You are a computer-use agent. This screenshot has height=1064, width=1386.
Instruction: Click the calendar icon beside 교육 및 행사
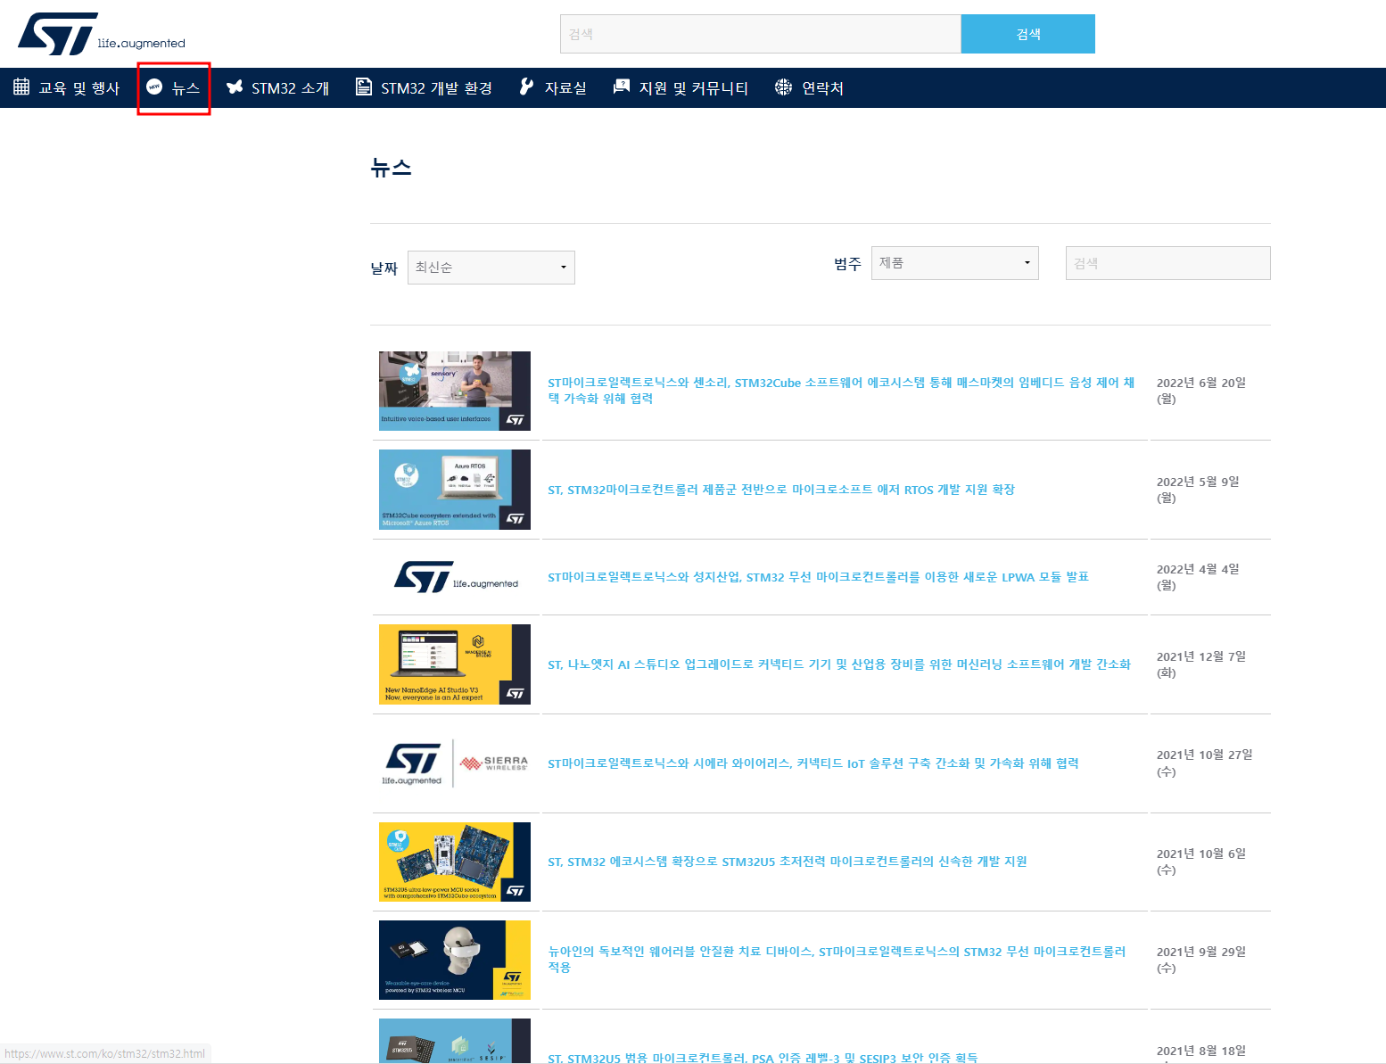click(x=21, y=87)
